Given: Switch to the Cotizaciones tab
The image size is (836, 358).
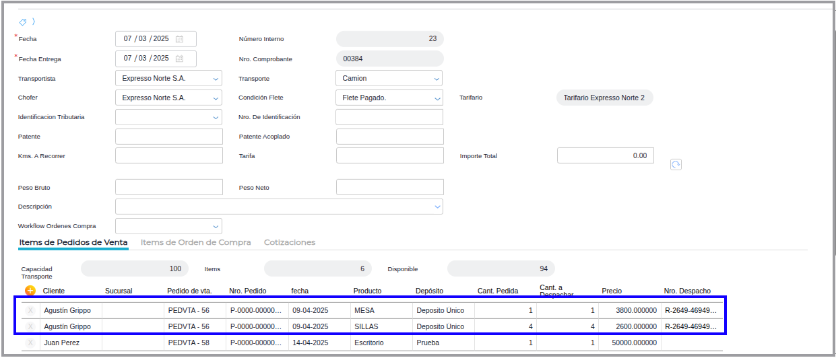Looking at the screenshot, I should [x=290, y=242].
